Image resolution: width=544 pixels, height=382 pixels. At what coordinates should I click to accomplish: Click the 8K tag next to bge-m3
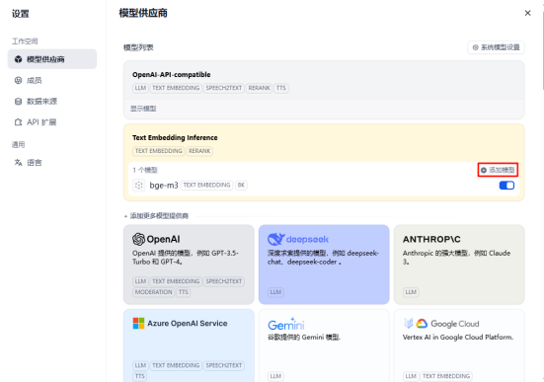pyautogui.click(x=241, y=186)
